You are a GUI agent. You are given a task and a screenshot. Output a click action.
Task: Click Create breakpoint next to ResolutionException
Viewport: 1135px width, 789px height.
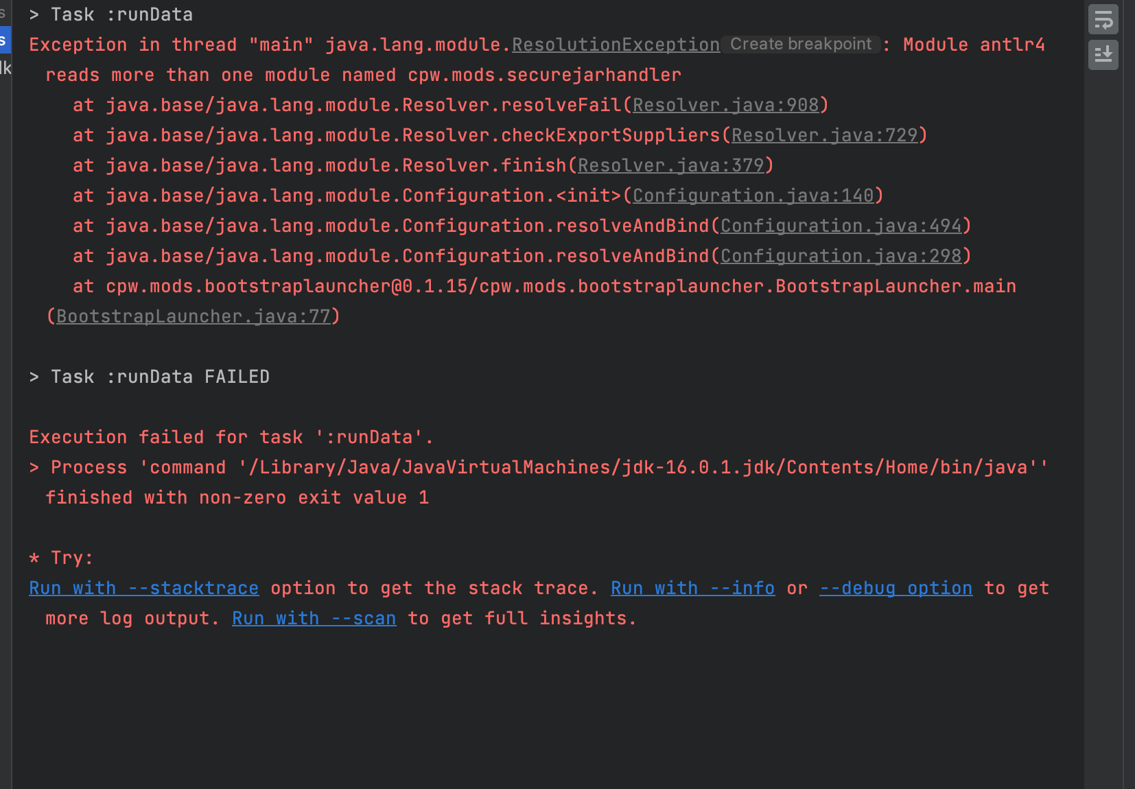click(801, 44)
